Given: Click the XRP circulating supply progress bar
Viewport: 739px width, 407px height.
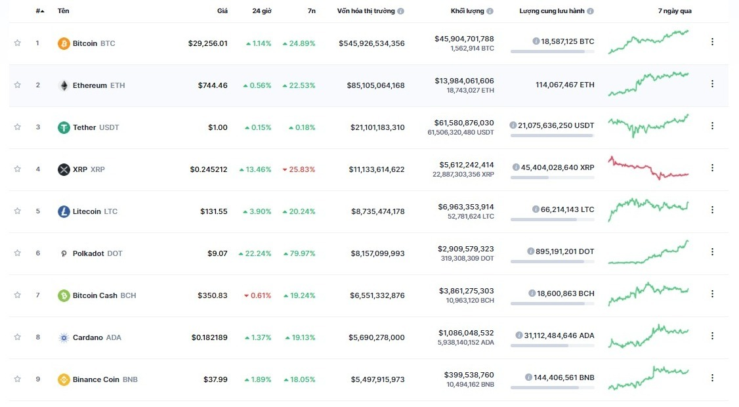Looking at the screenshot, I should [x=552, y=177].
